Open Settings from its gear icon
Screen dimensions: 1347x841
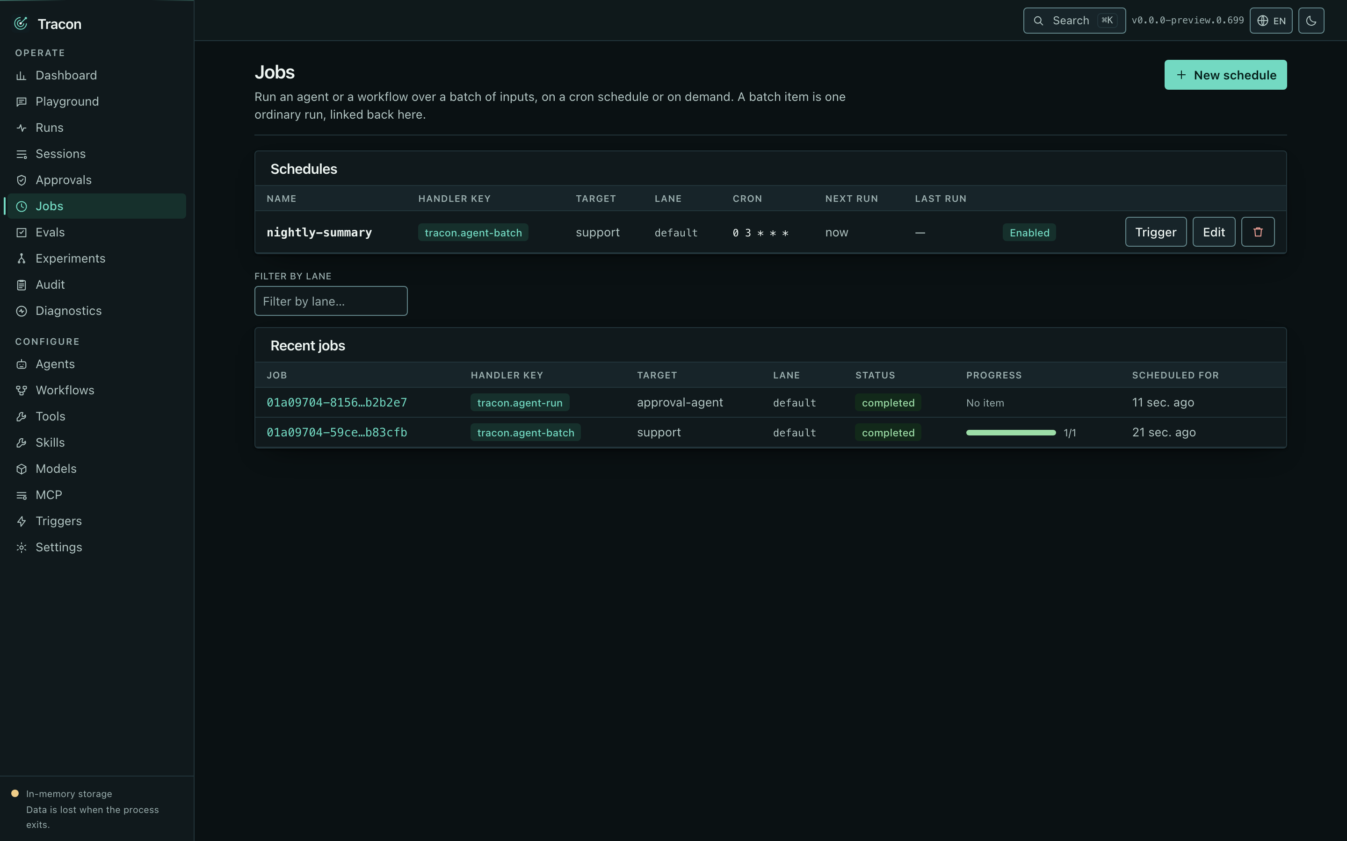pyautogui.click(x=21, y=547)
